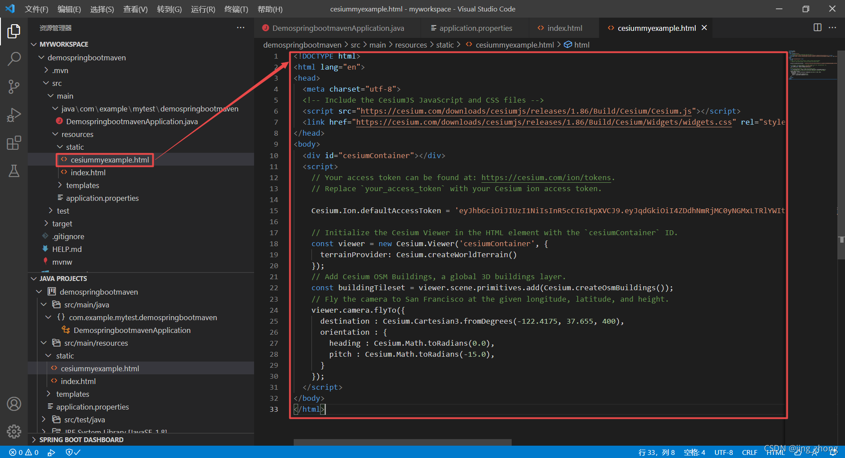Viewport: 845px width, 458px height.
Task: Click the debug launch icon in status bar
Action: point(52,452)
